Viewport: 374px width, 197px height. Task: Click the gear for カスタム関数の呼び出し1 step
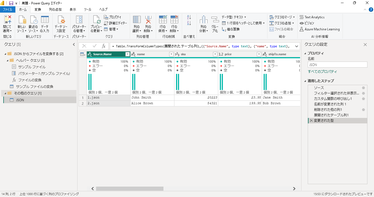[363, 99]
